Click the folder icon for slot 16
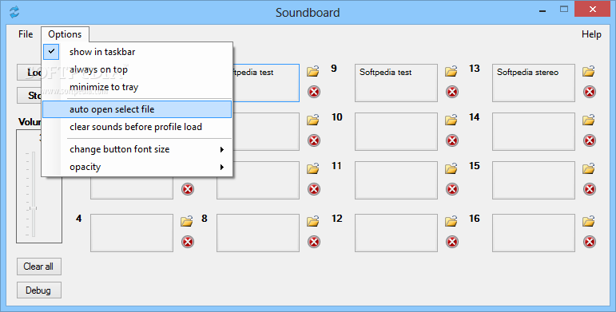The width and height of the screenshot is (616, 312). tap(589, 221)
